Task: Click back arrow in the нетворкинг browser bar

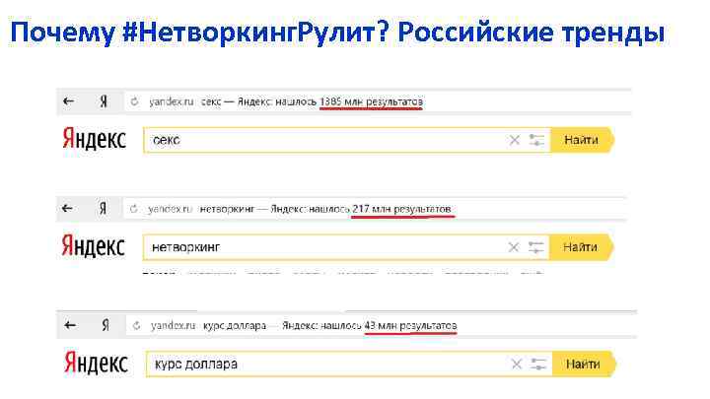Action: coord(67,208)
